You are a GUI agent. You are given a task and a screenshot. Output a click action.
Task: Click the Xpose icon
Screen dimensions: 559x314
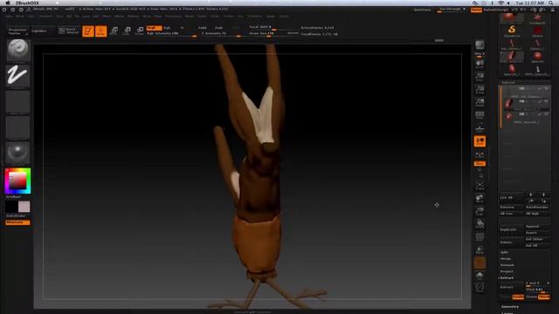click(480, 289)
